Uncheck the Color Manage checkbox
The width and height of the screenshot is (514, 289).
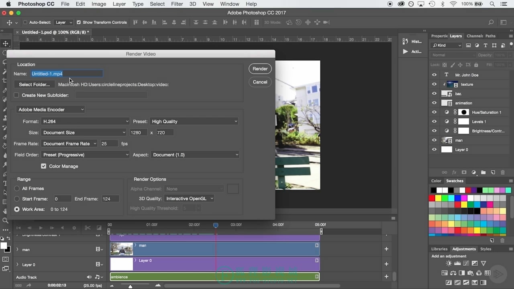[x=43, y=166]
